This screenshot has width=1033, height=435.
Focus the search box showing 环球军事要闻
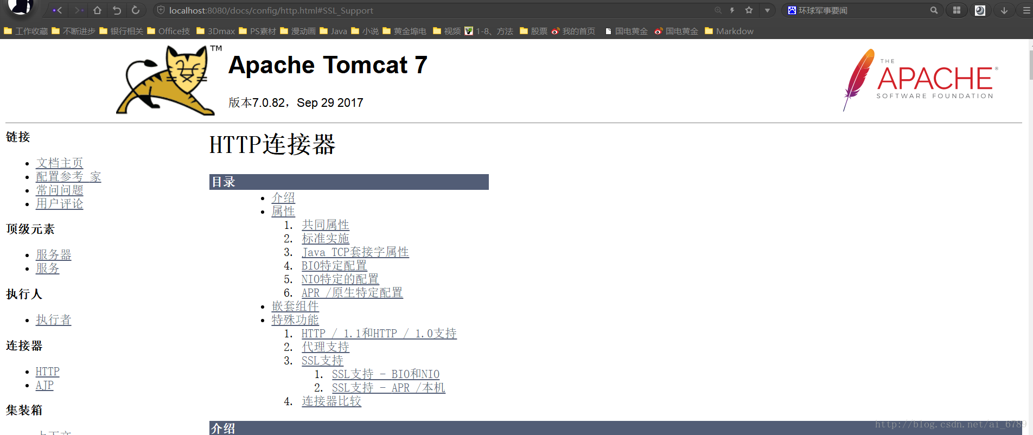(x=862, y=10)
